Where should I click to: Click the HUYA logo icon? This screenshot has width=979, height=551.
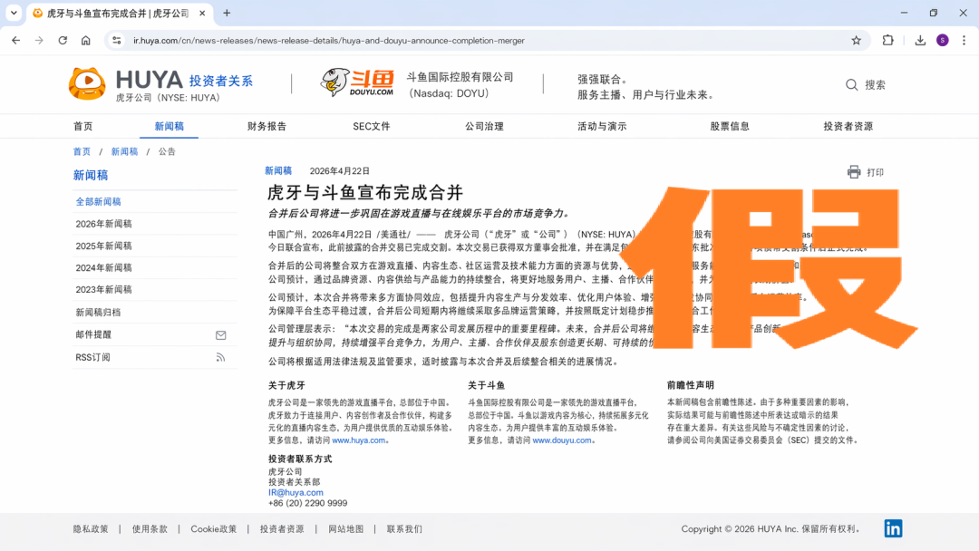tap(87, 83)
